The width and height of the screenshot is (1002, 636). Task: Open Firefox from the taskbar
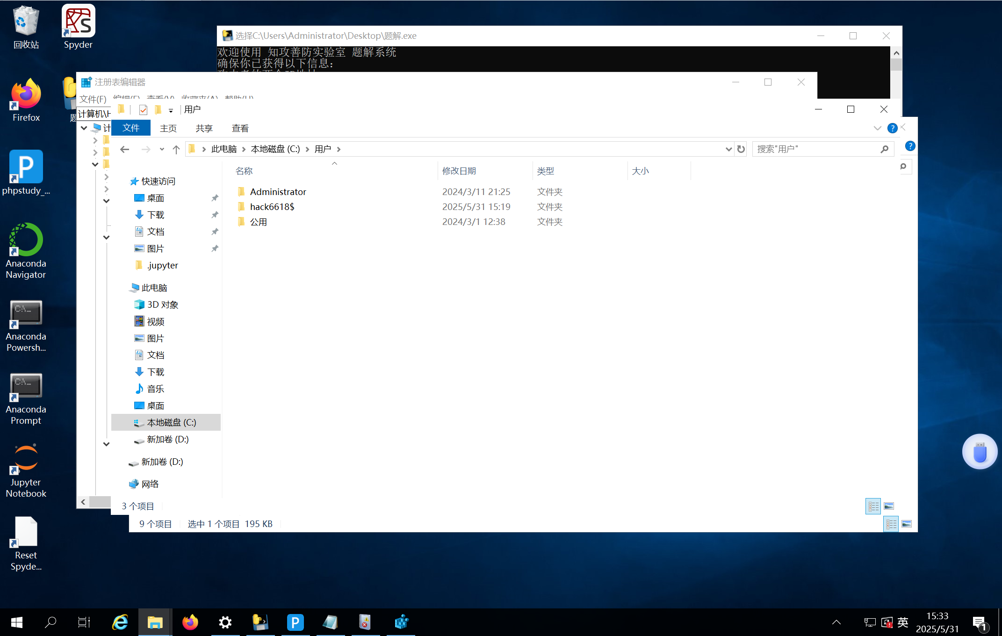(190, 622)
